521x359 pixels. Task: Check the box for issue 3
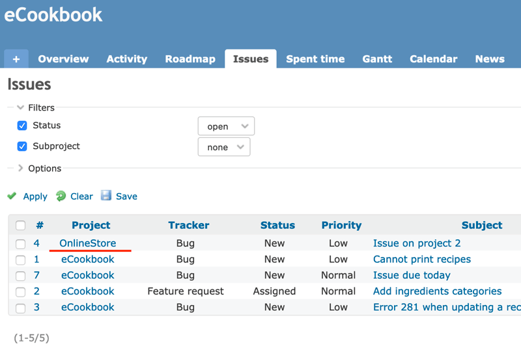(x=21, y=308)
